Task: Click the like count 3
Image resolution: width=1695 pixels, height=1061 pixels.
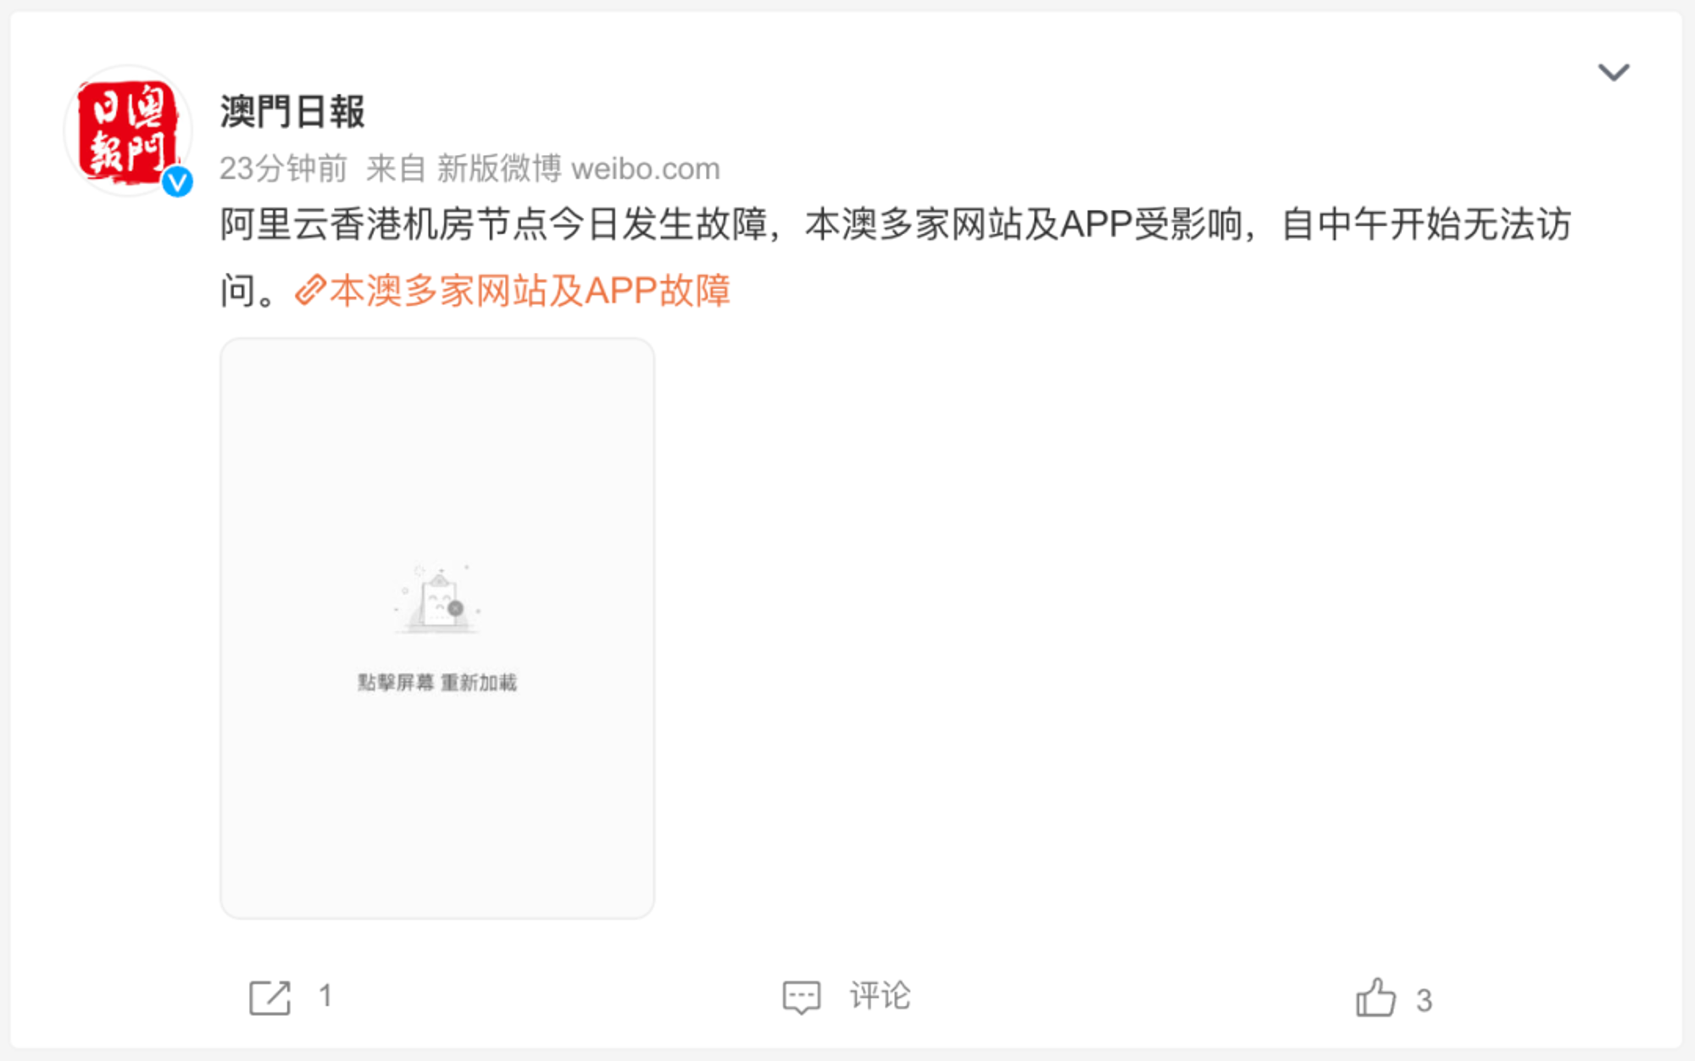Action: (x=1424, y=1001)
